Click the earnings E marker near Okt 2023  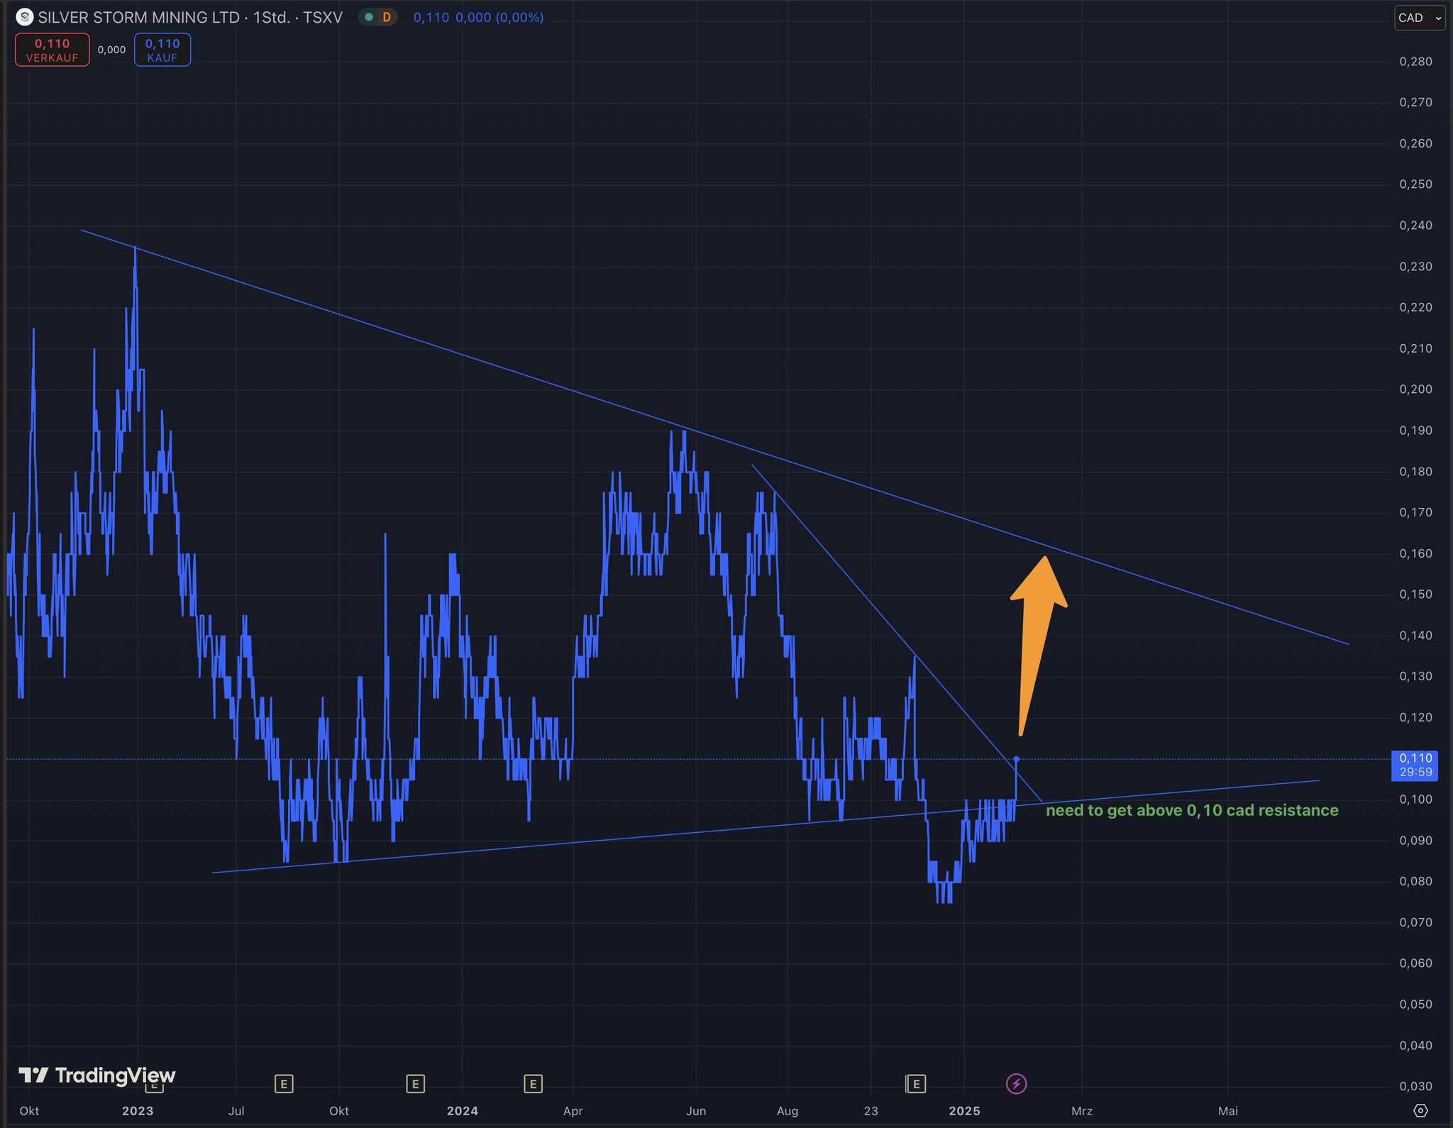[x=415, y=1083]
